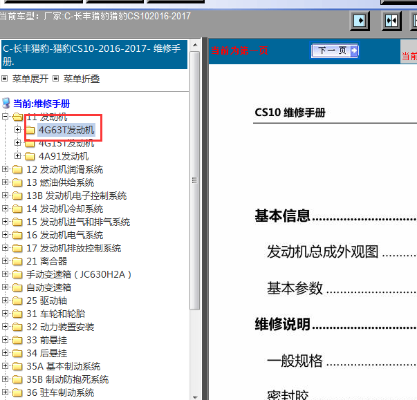
Task: Click 维修说明 heading in document contents
Action: (282, 324)
